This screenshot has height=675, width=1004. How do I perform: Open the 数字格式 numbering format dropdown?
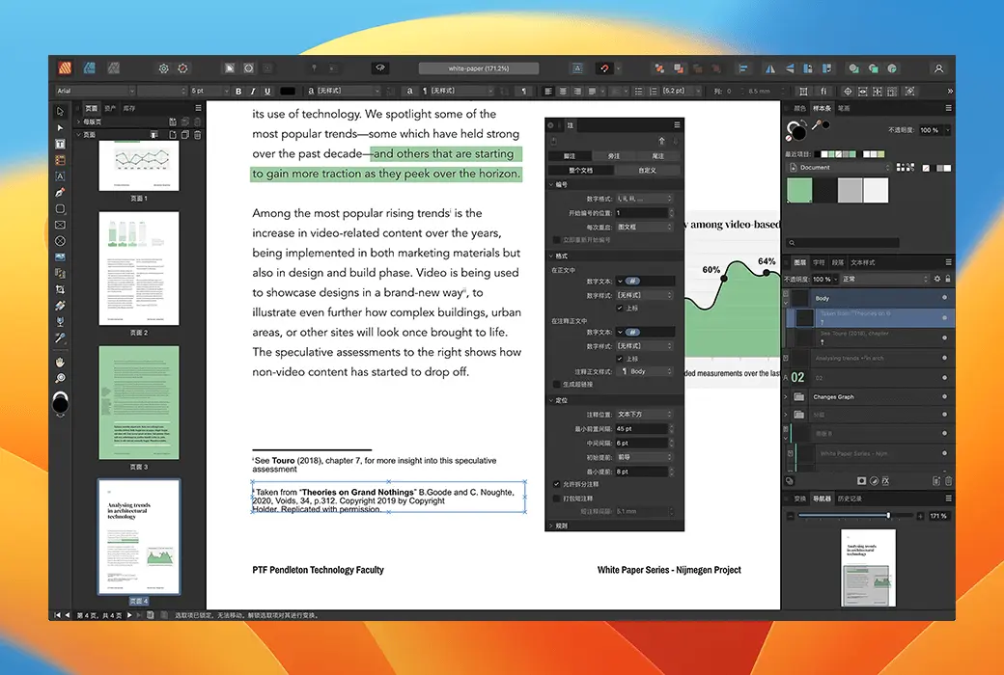[644, 199]
